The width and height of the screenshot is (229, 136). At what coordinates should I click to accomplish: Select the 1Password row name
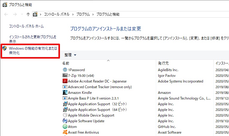(76, 70)
